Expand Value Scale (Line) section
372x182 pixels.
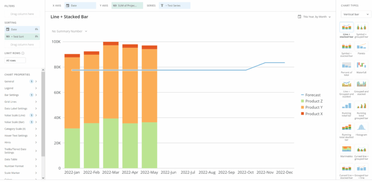pyautogui.click(x=21, y=115)
